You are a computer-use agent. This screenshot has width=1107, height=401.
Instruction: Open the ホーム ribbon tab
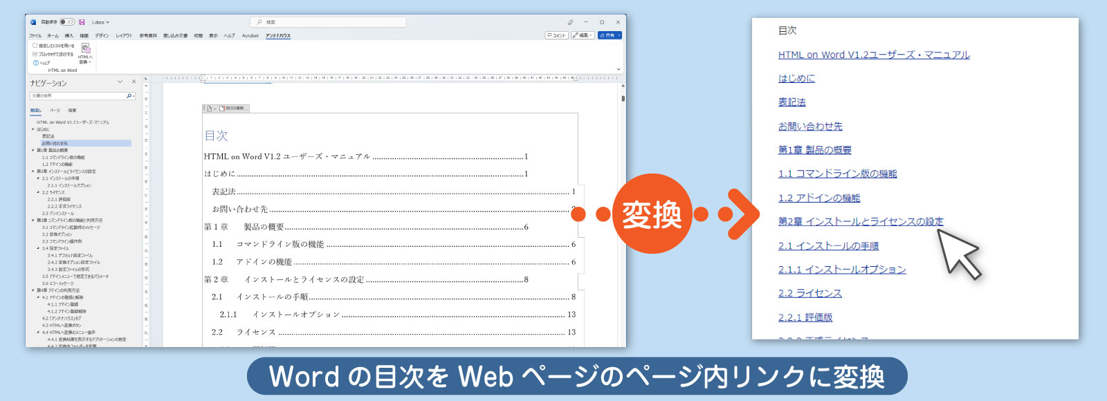(53, 35)
